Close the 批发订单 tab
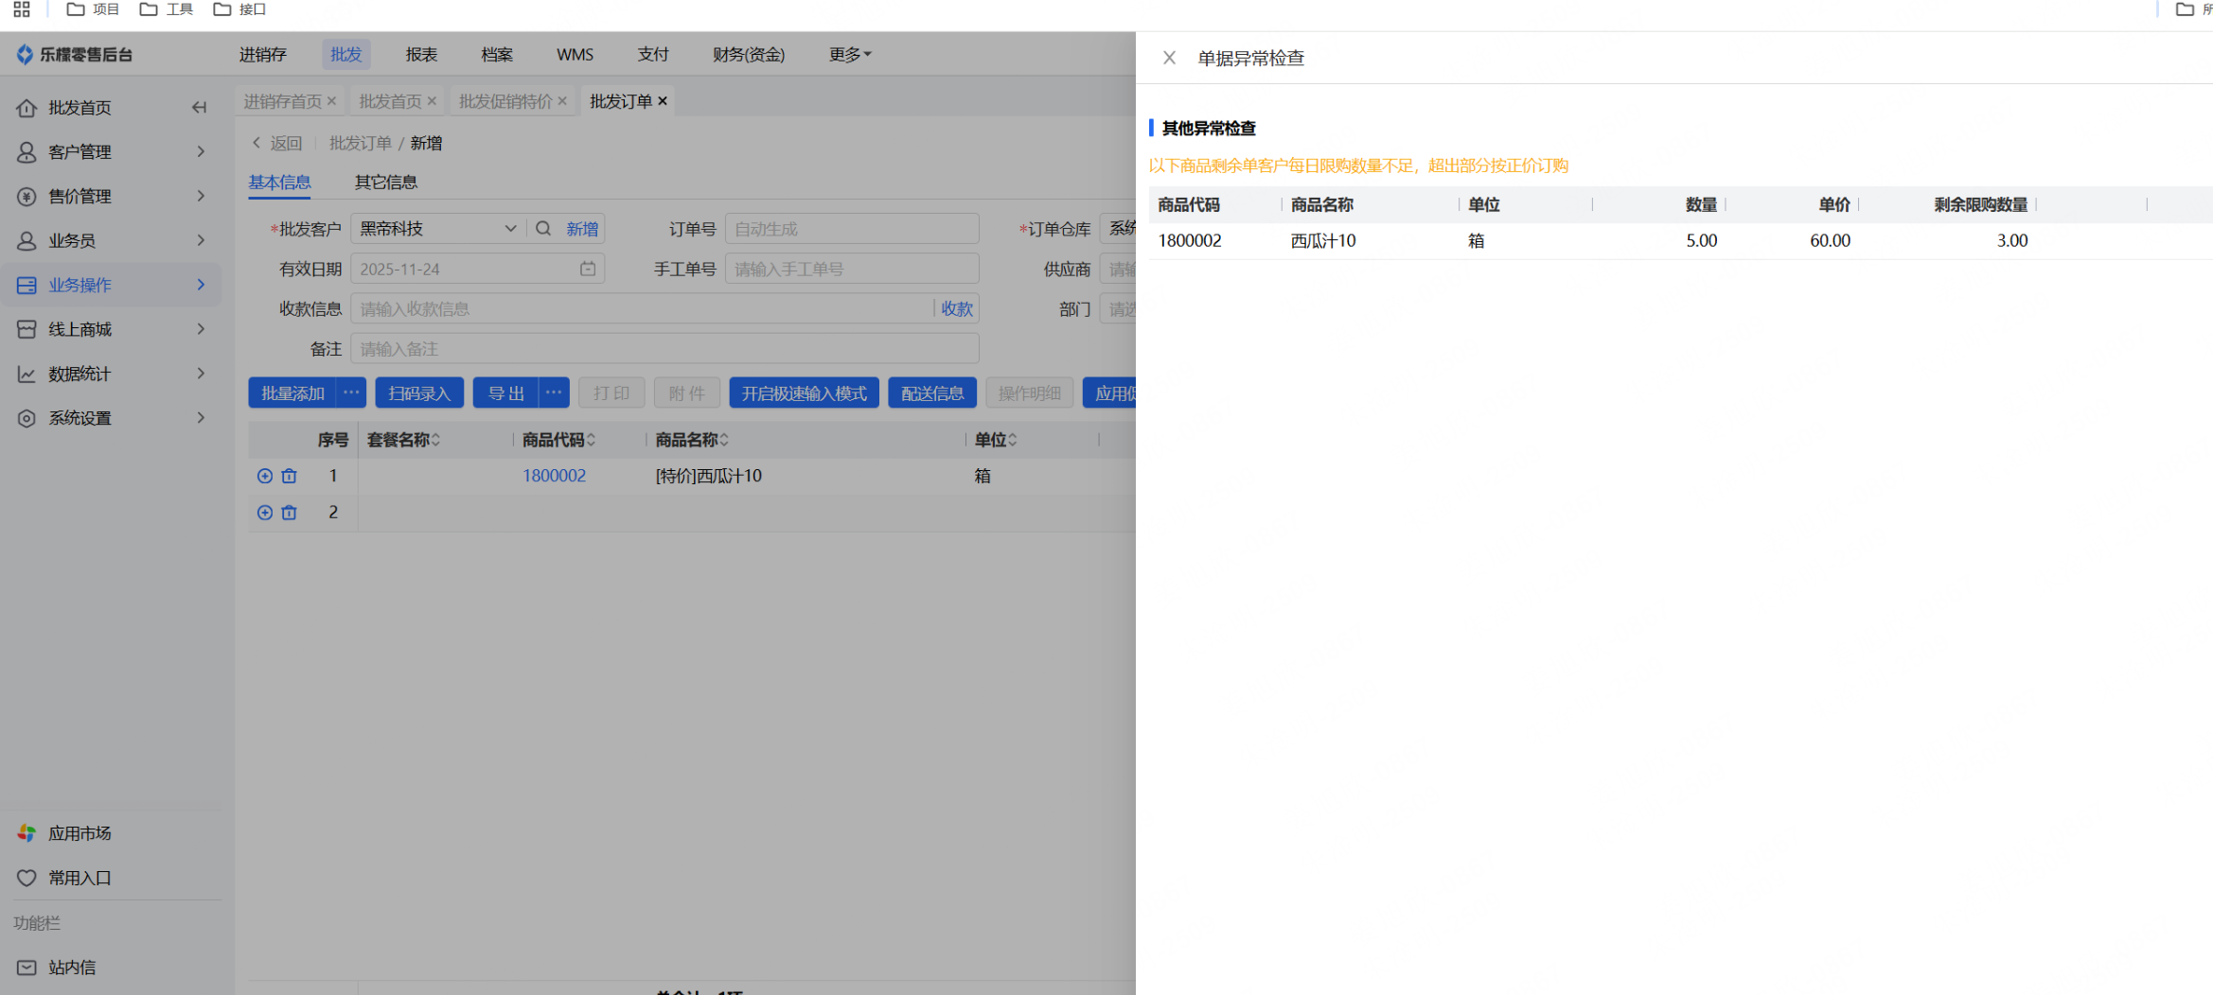This screenshot has height=995, width=2213. [663, 101]
